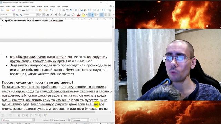
Task: Click the Update Selected Style icon
Action: (x=17, y=15)
